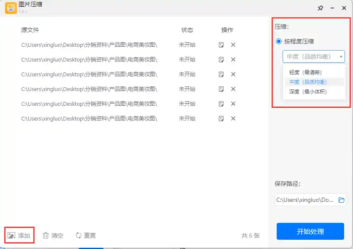This screenshot has width=353, height=249.
Task: Open details icon for the third file row
Action: (x=221, y=74)
